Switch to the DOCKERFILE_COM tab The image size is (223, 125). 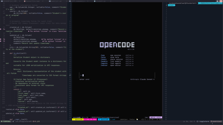(x=10, y=1)
